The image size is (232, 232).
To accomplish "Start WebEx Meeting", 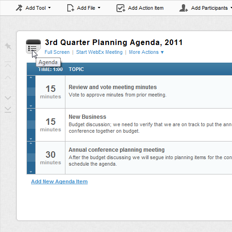I will click(x=99, y=52).
